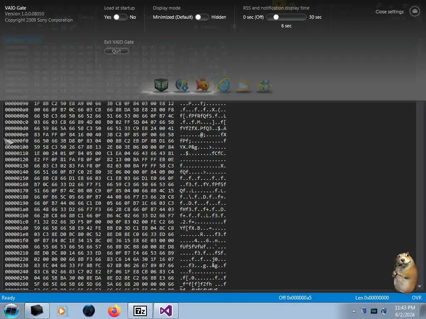Click the '6 sec' slider value label
The image size is (426, 319).
coord(286,26)
